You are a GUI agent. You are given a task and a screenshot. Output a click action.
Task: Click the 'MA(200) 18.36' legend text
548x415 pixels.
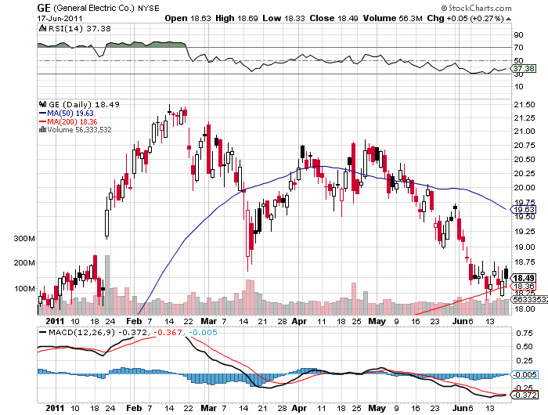coord(72,121)
